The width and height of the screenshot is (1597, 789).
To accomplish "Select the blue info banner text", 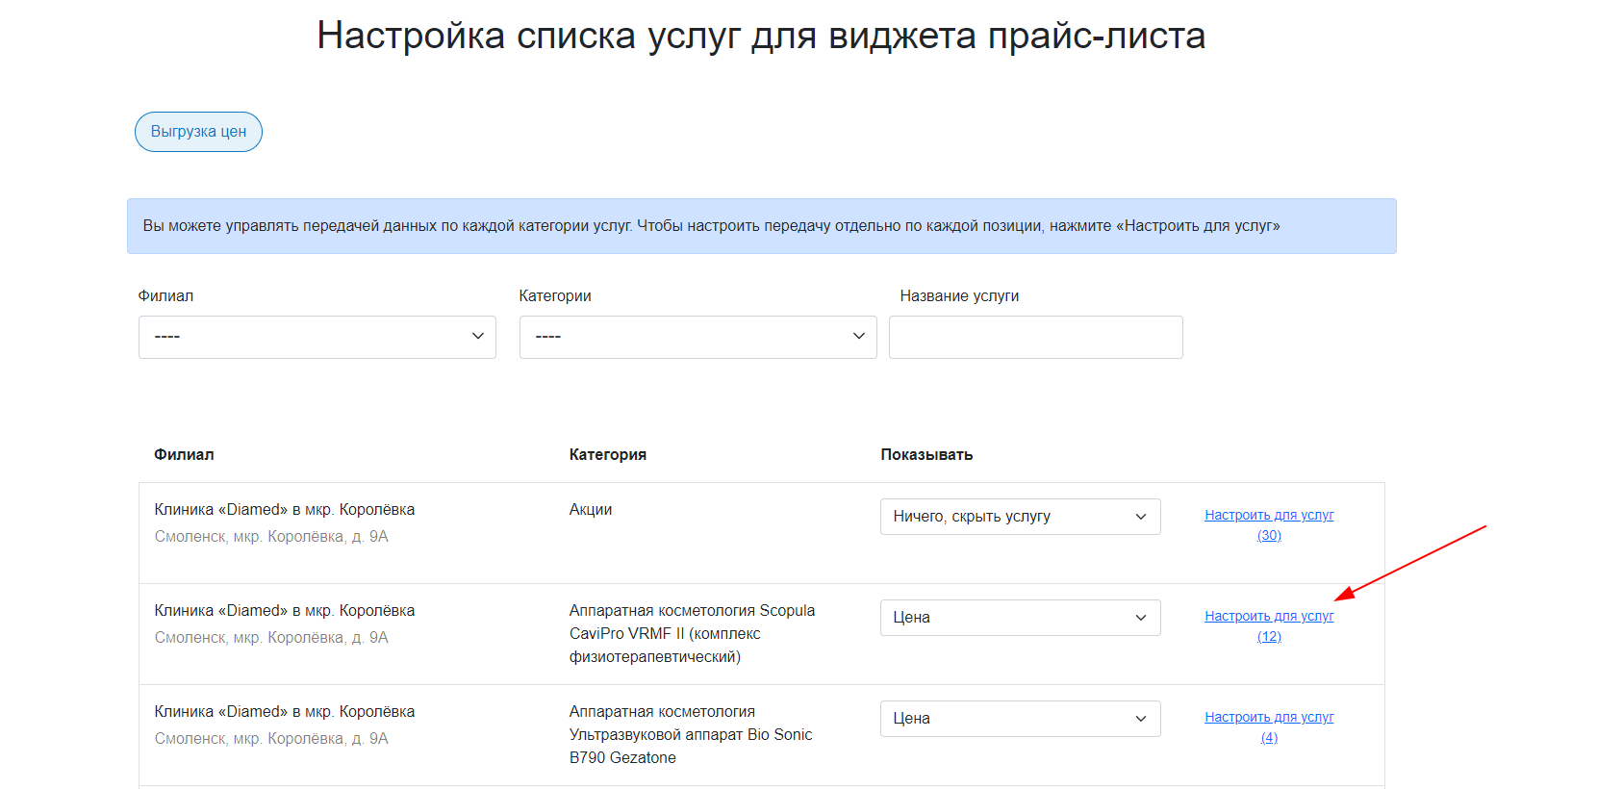I will click(x=712, y=226).
